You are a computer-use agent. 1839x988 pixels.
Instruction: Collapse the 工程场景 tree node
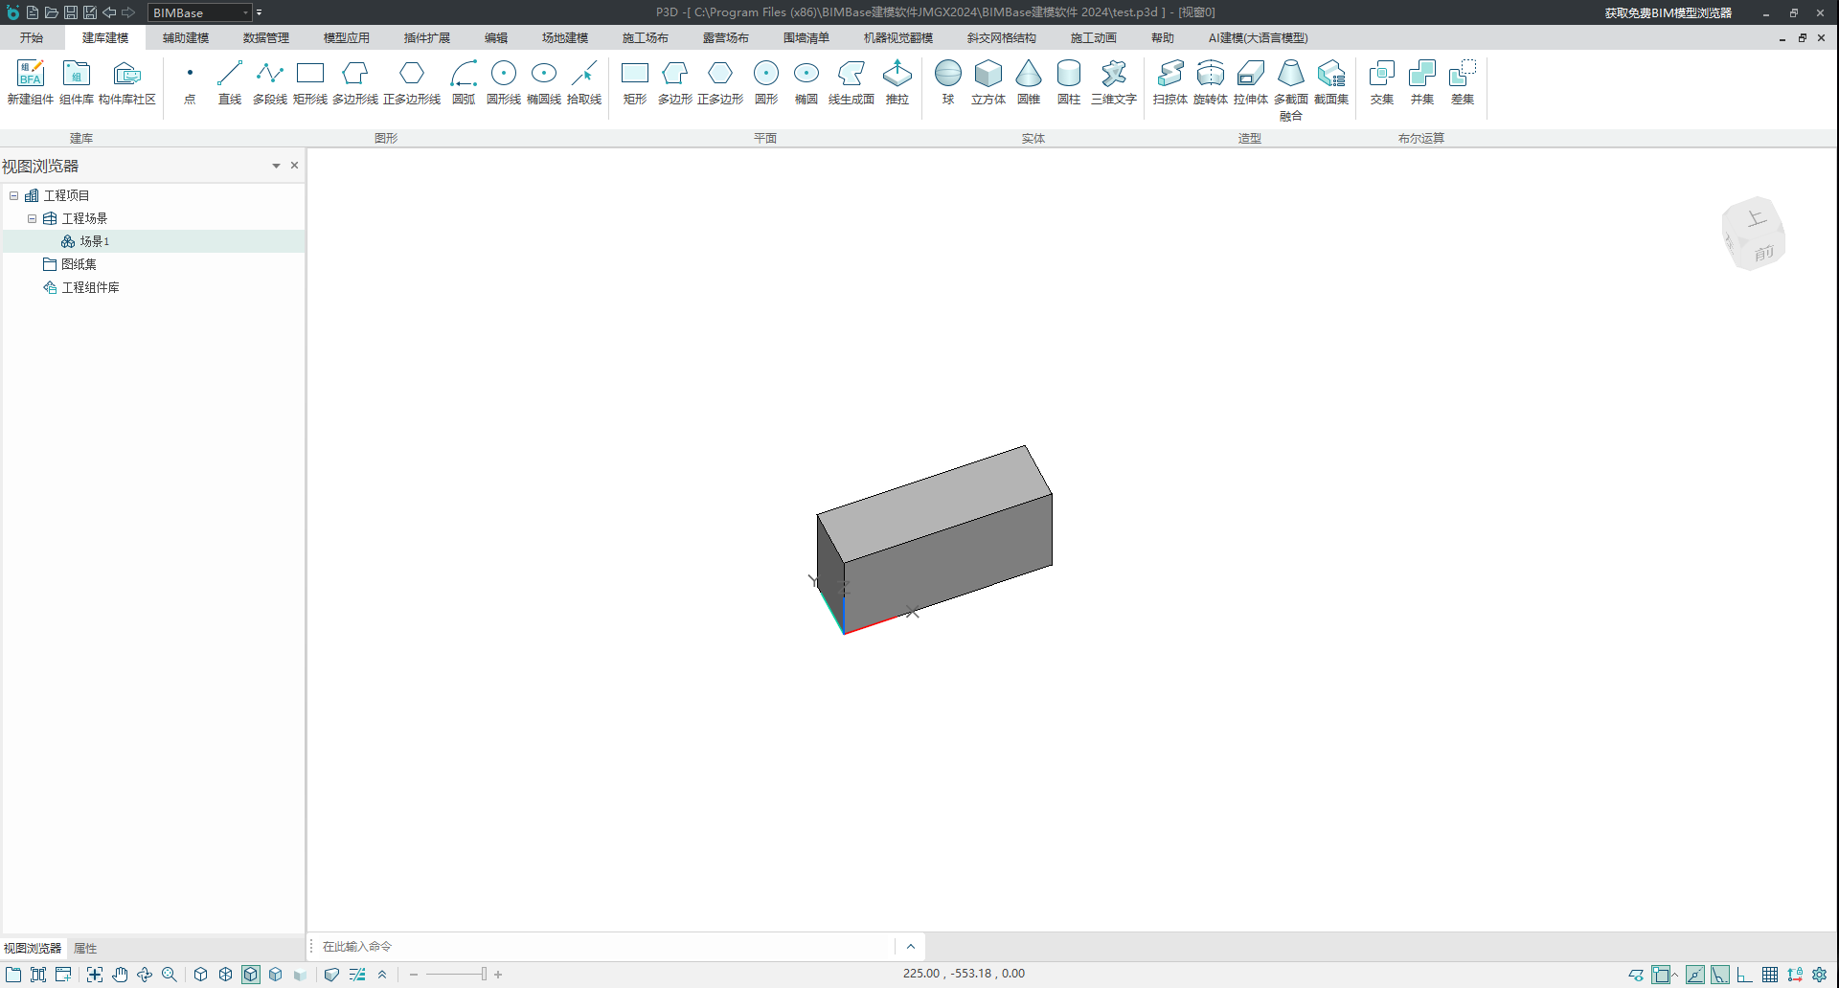[32, 218]
